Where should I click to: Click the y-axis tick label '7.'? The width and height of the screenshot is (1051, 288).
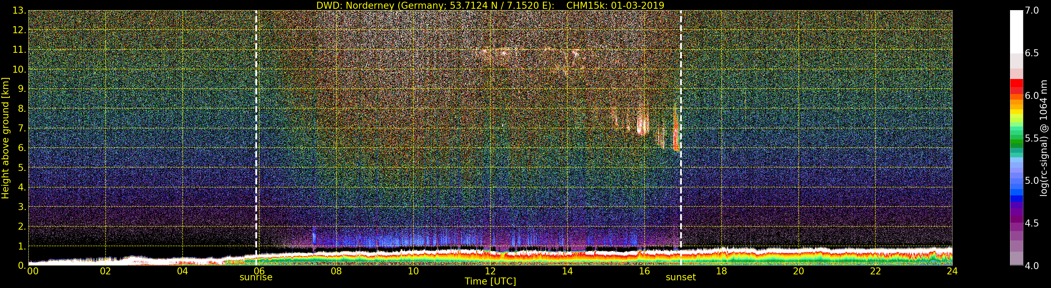click(22, 128)
